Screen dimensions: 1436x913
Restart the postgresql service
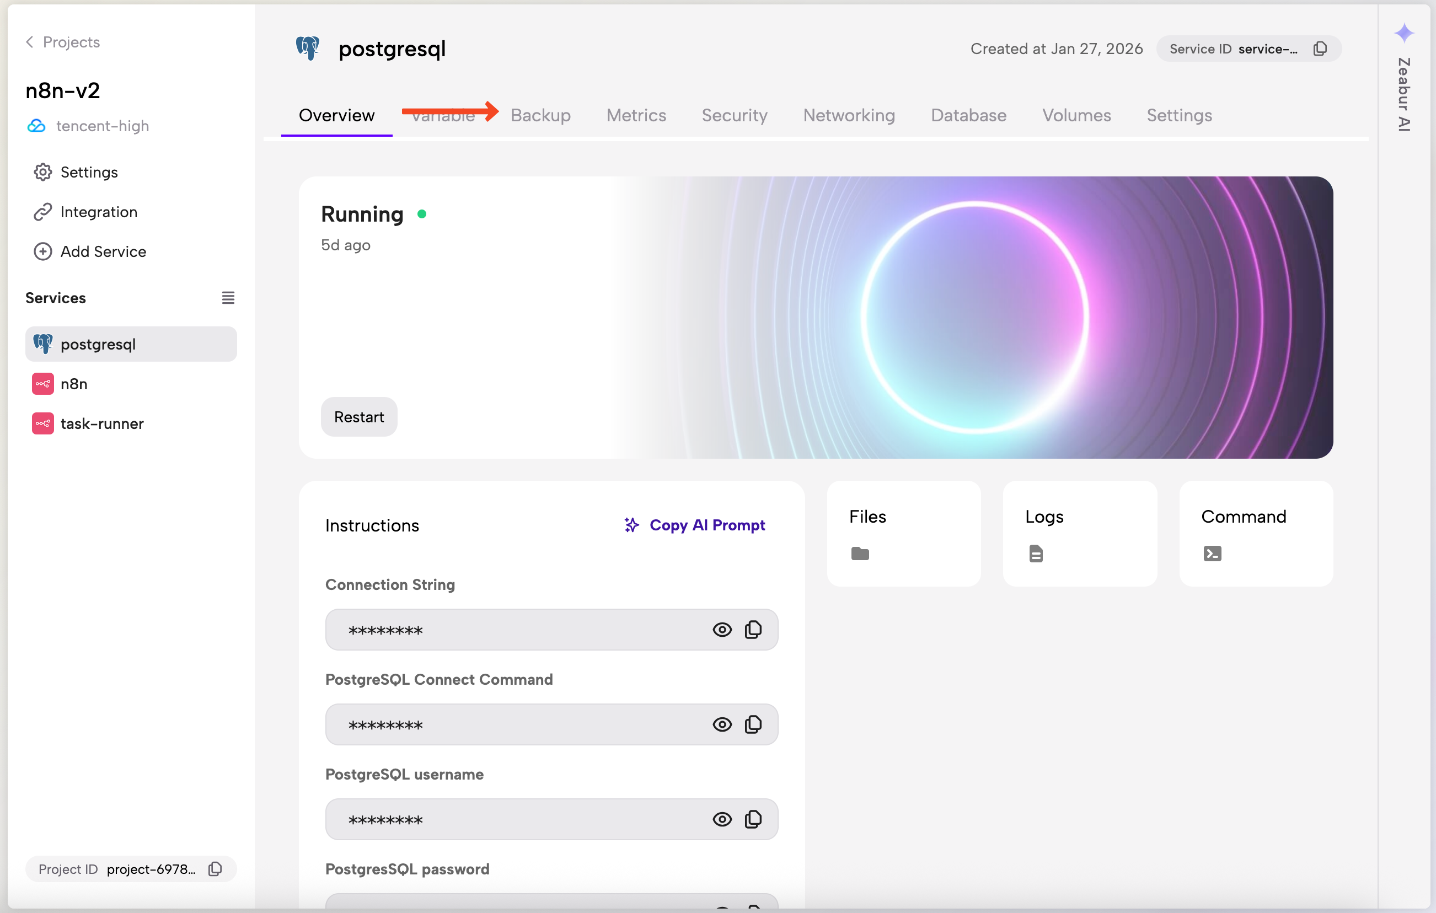coord(358,417)
